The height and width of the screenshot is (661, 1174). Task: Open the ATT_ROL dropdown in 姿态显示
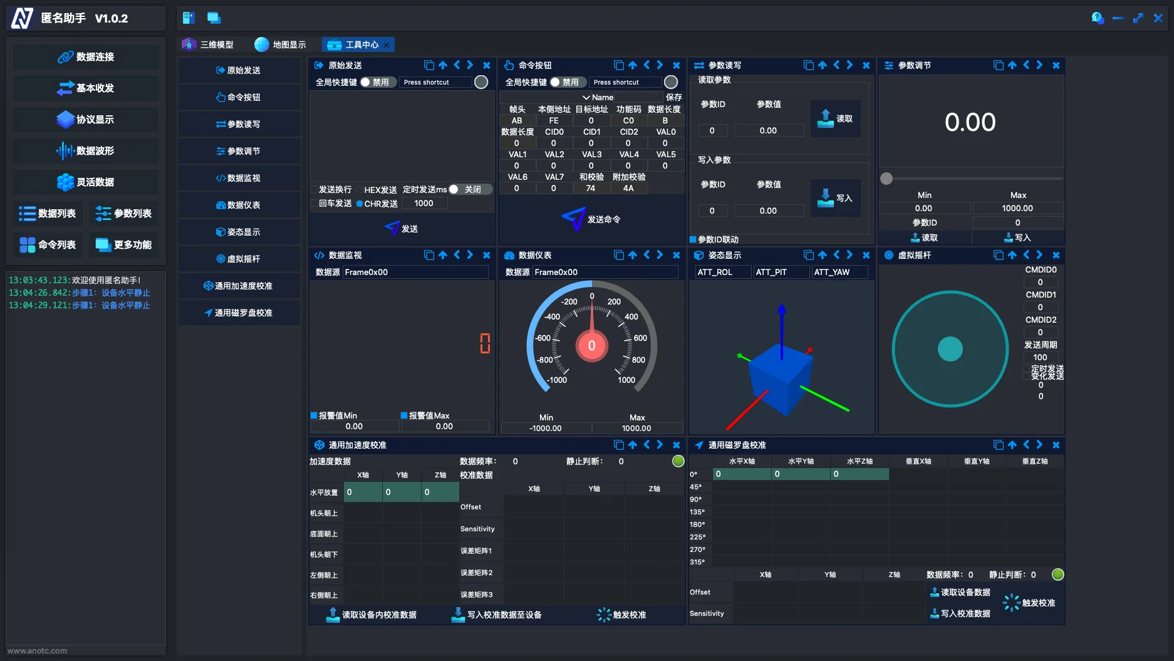723,272
